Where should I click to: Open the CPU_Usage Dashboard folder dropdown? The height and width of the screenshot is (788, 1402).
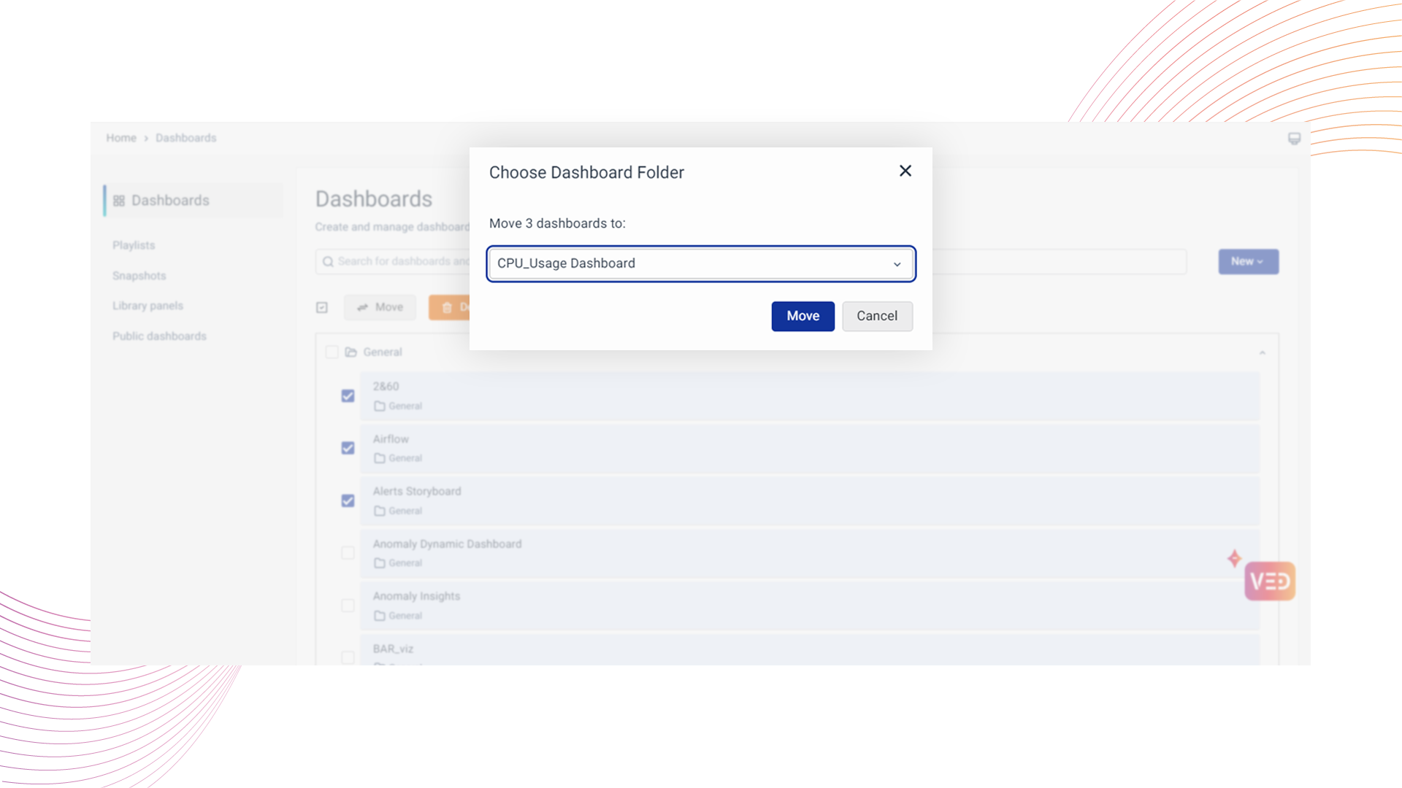coord(700,263)
